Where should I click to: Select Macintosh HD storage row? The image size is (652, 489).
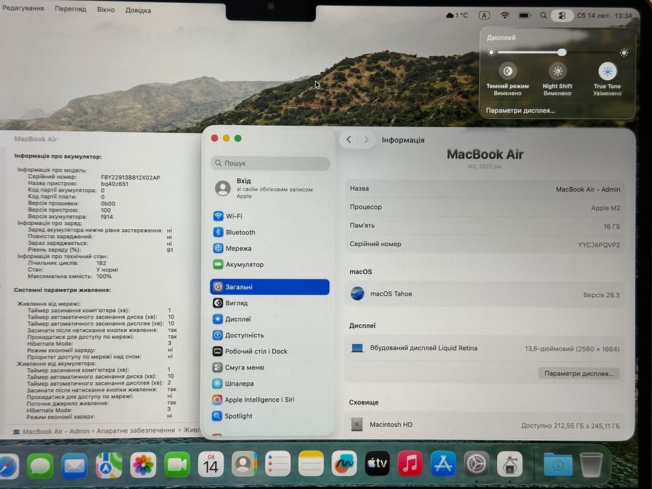coord(484,425)
